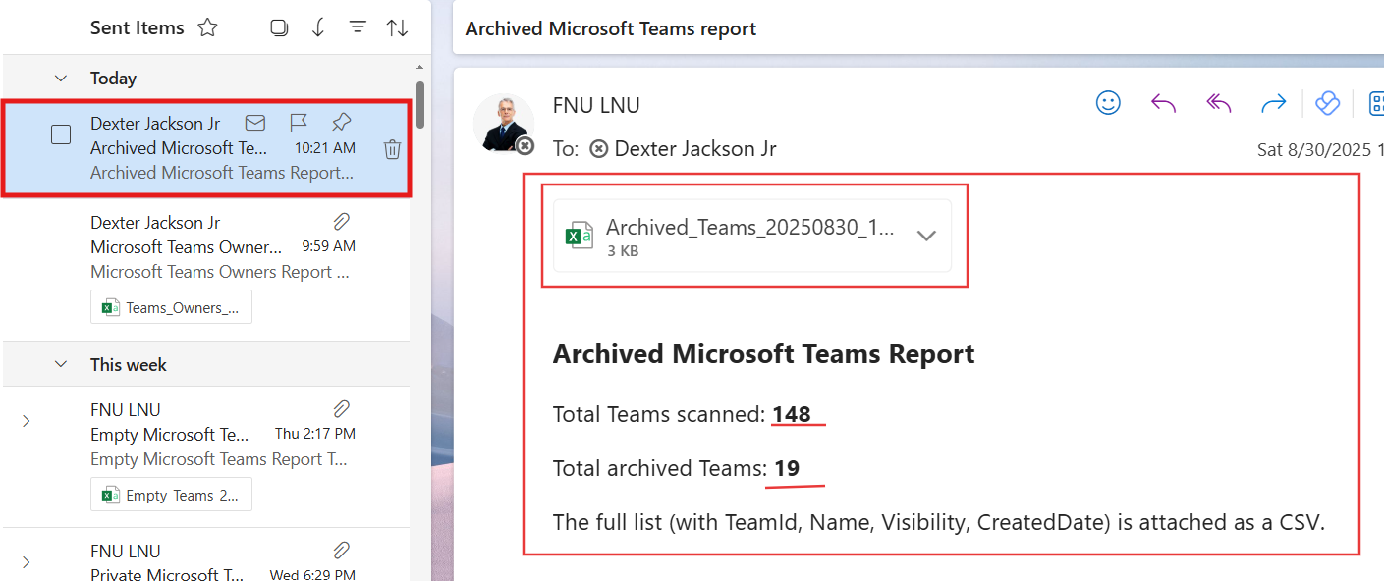Delete the selected email with the trash icon
Image resolution: width=1384 pixels, height=581 pixels.
pos(392,149)
